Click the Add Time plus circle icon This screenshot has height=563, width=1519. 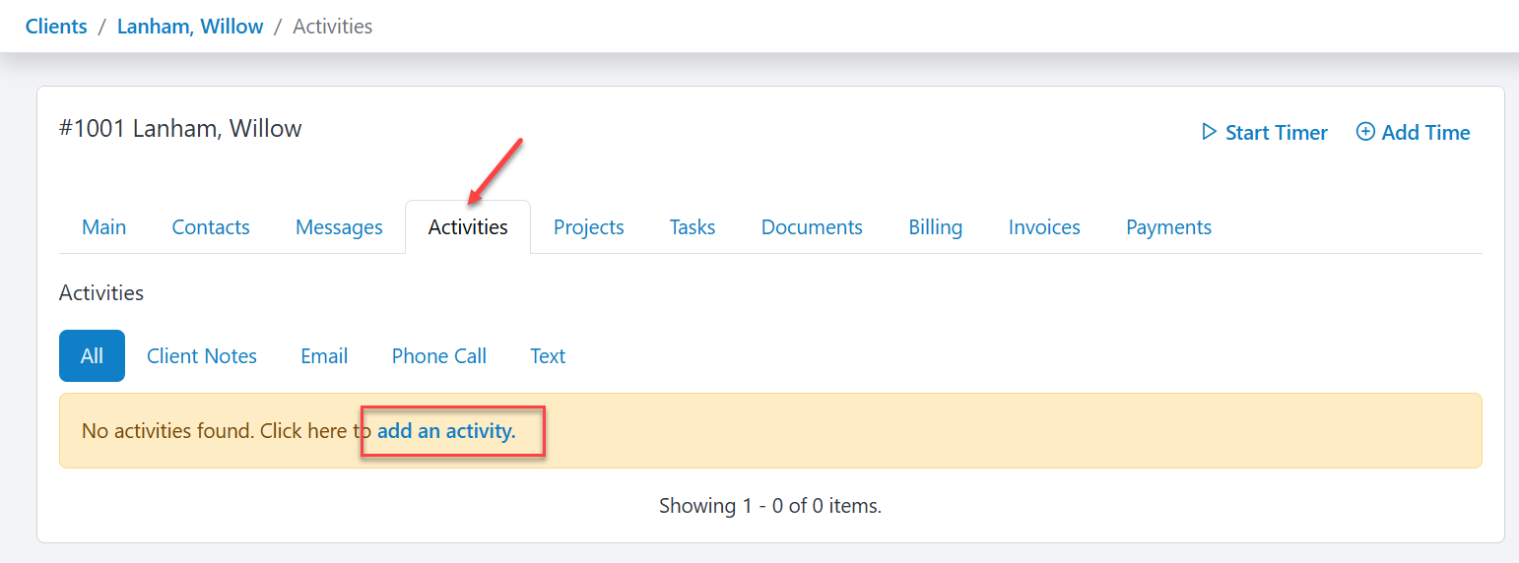[1365, 132]
